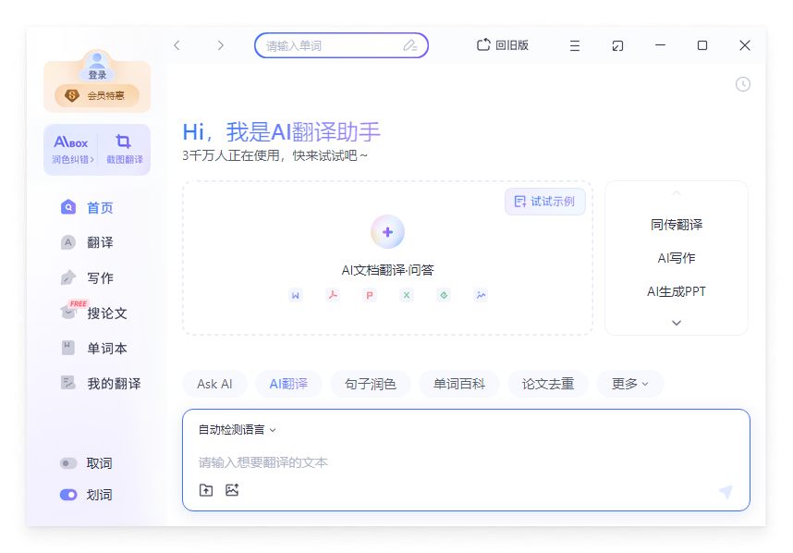Open 润色纠错 AI Box tool

[71, 148]
